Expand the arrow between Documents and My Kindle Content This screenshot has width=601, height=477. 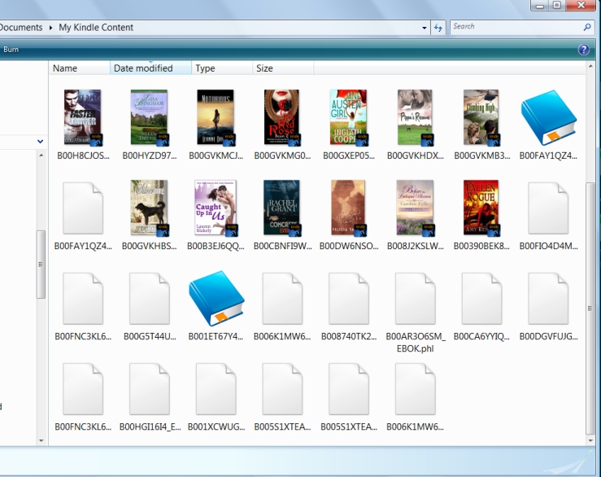pyautogui.click(x=50, y=28)
